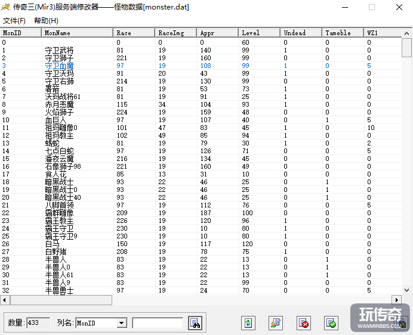The height and width of the screenshot is (335, 413).
Task: Click vertical scrollbar down arrow
Action: point(406,290)
